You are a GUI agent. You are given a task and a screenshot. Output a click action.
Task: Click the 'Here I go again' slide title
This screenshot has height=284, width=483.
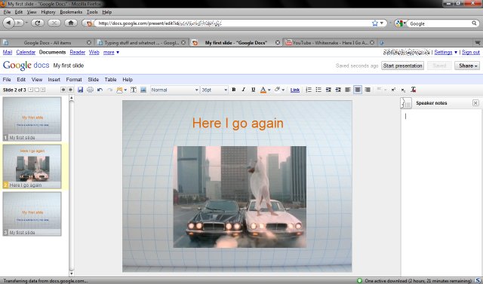click(238, 124)
